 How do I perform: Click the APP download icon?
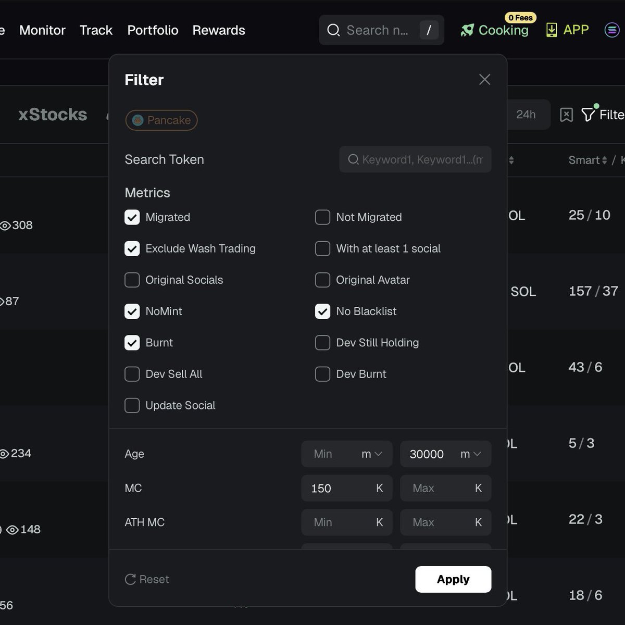(x=552, y=30)
